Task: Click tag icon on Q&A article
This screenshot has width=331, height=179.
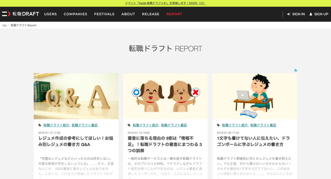Action: tap(40, 125)
